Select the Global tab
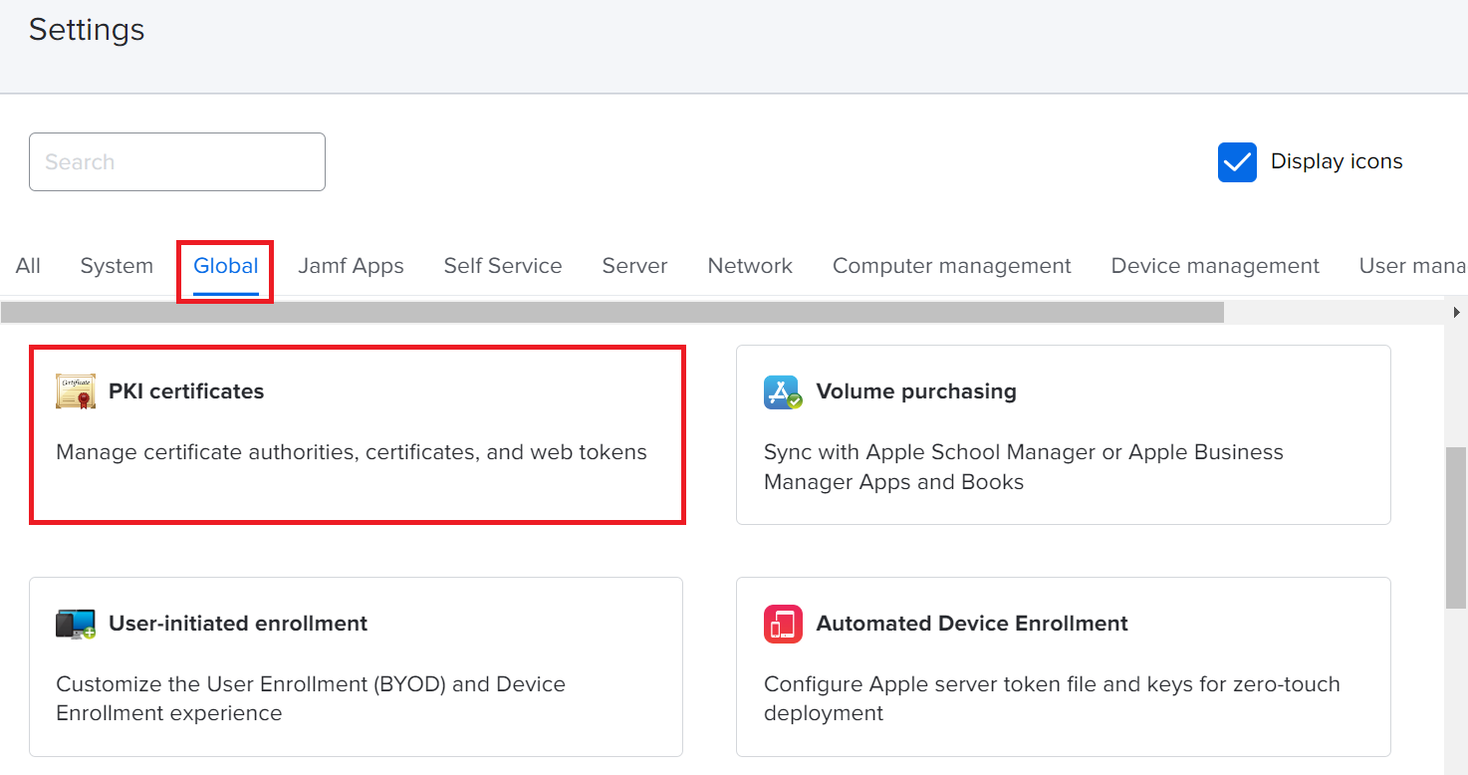 coord(226,266)
